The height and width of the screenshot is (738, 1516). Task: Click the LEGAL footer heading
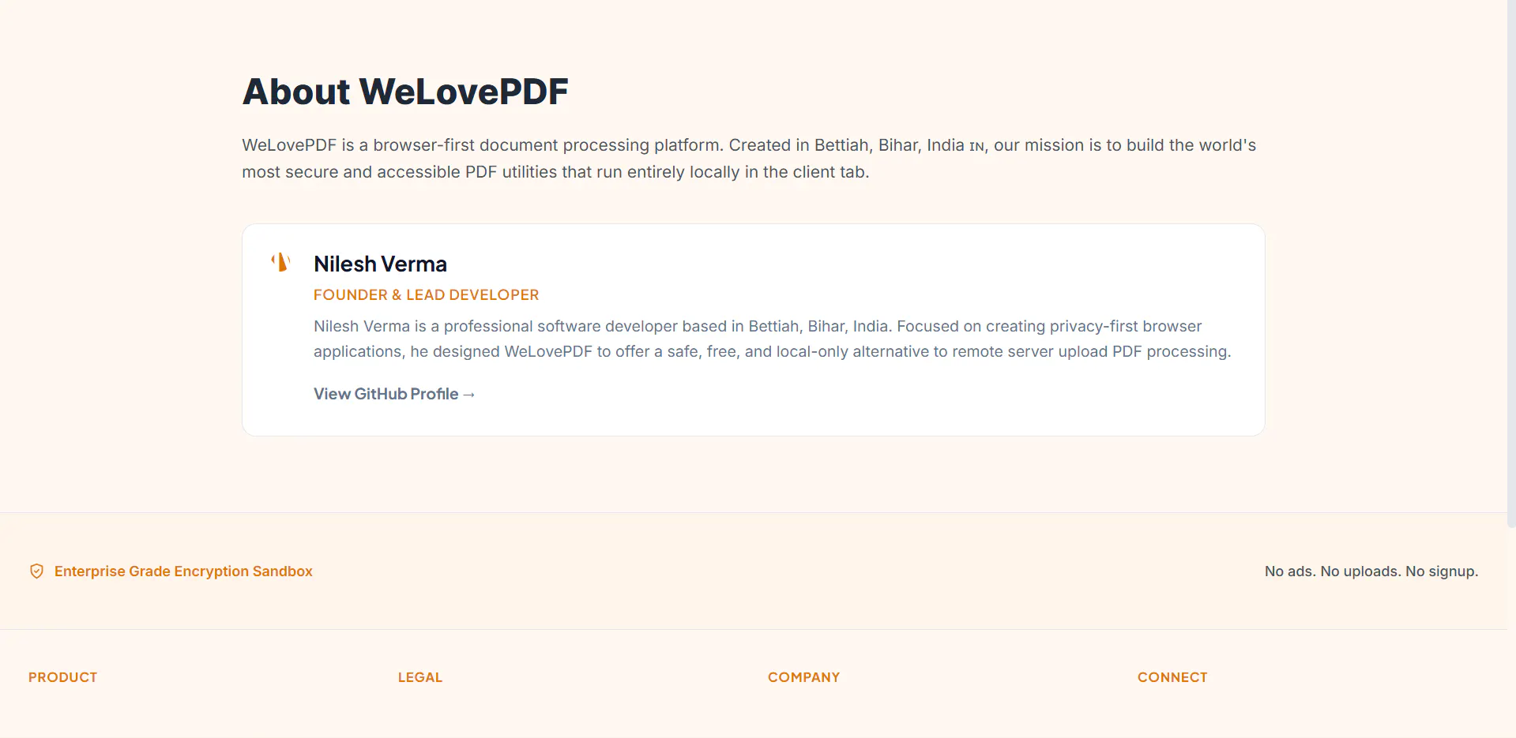420,677
